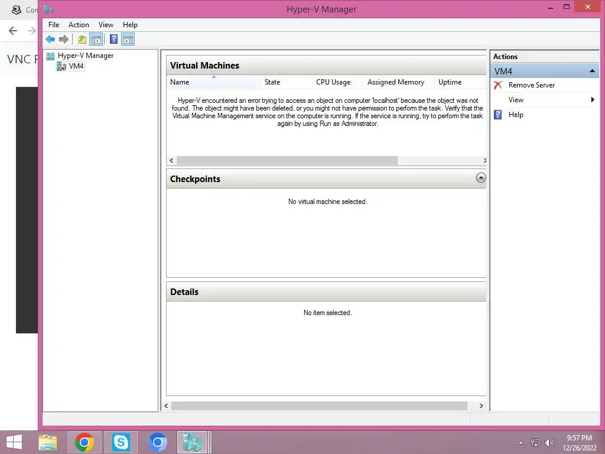Click left arrow of bottom pane scrollbar

(166, 406)
